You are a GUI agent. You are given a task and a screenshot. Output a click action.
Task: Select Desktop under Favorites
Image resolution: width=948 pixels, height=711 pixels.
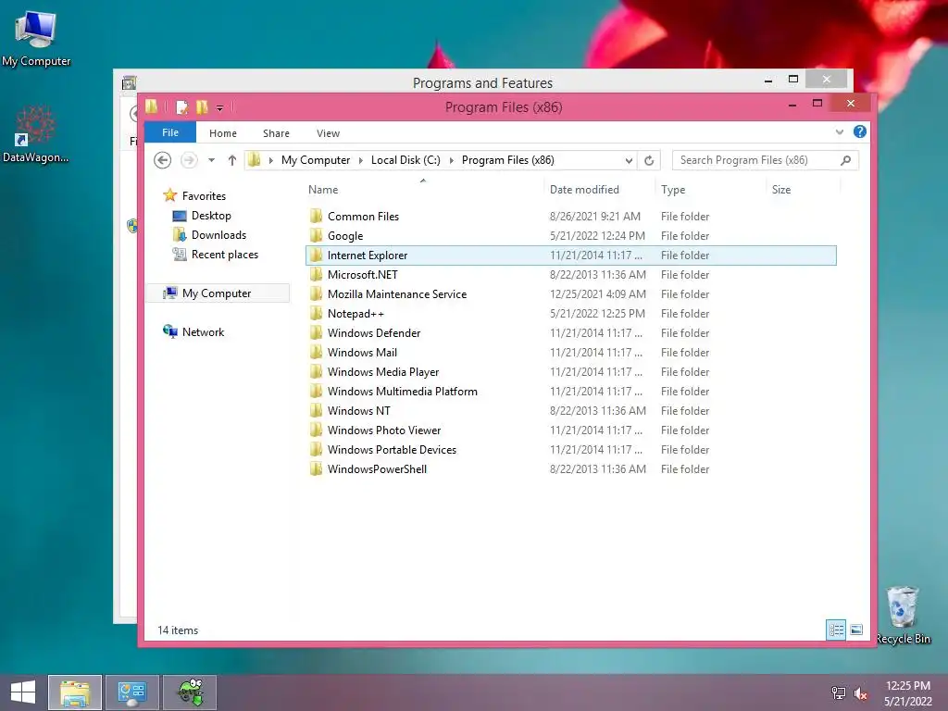[x=211, y=215]
